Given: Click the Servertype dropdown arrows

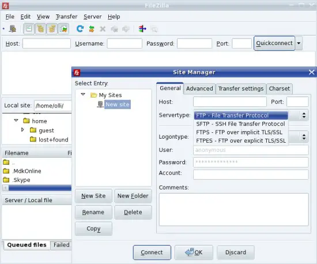Looking at the screenshot, I should pyautogui.click(x=304, y=116).
